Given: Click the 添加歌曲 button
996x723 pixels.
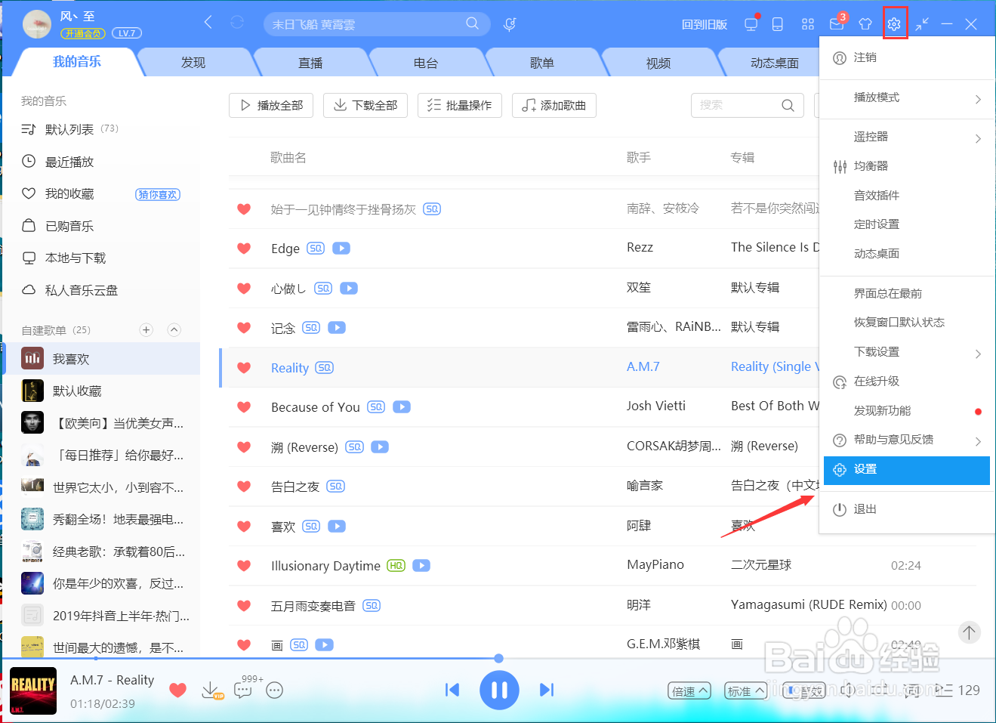Looking at the screenshot, I should pyautogui.click(x=554, y=105).
